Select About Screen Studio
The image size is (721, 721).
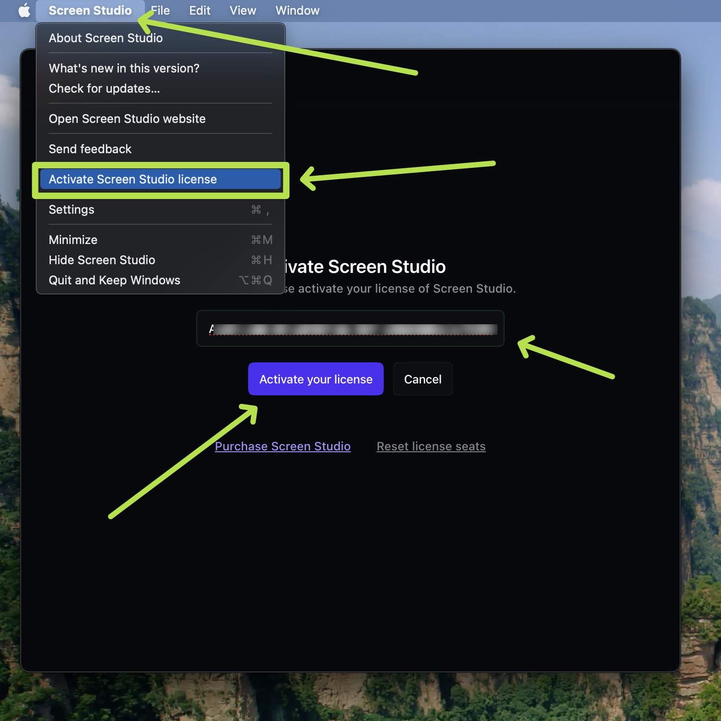tap(105, 38)
